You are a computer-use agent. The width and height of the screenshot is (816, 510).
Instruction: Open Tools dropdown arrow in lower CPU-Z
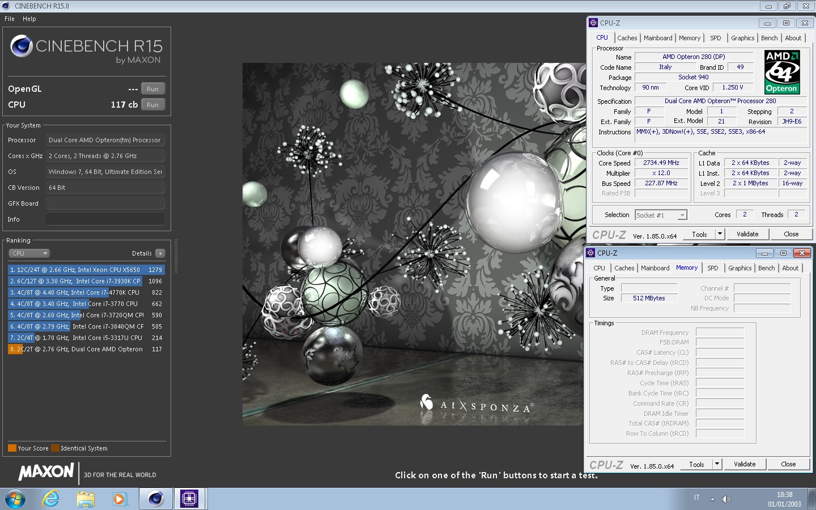(x=717, y=464)
